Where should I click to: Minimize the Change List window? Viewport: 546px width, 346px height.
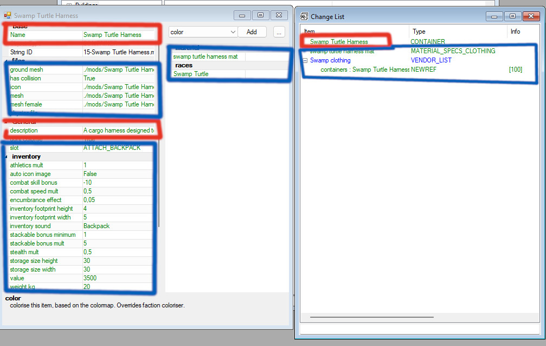coord(494,16)
